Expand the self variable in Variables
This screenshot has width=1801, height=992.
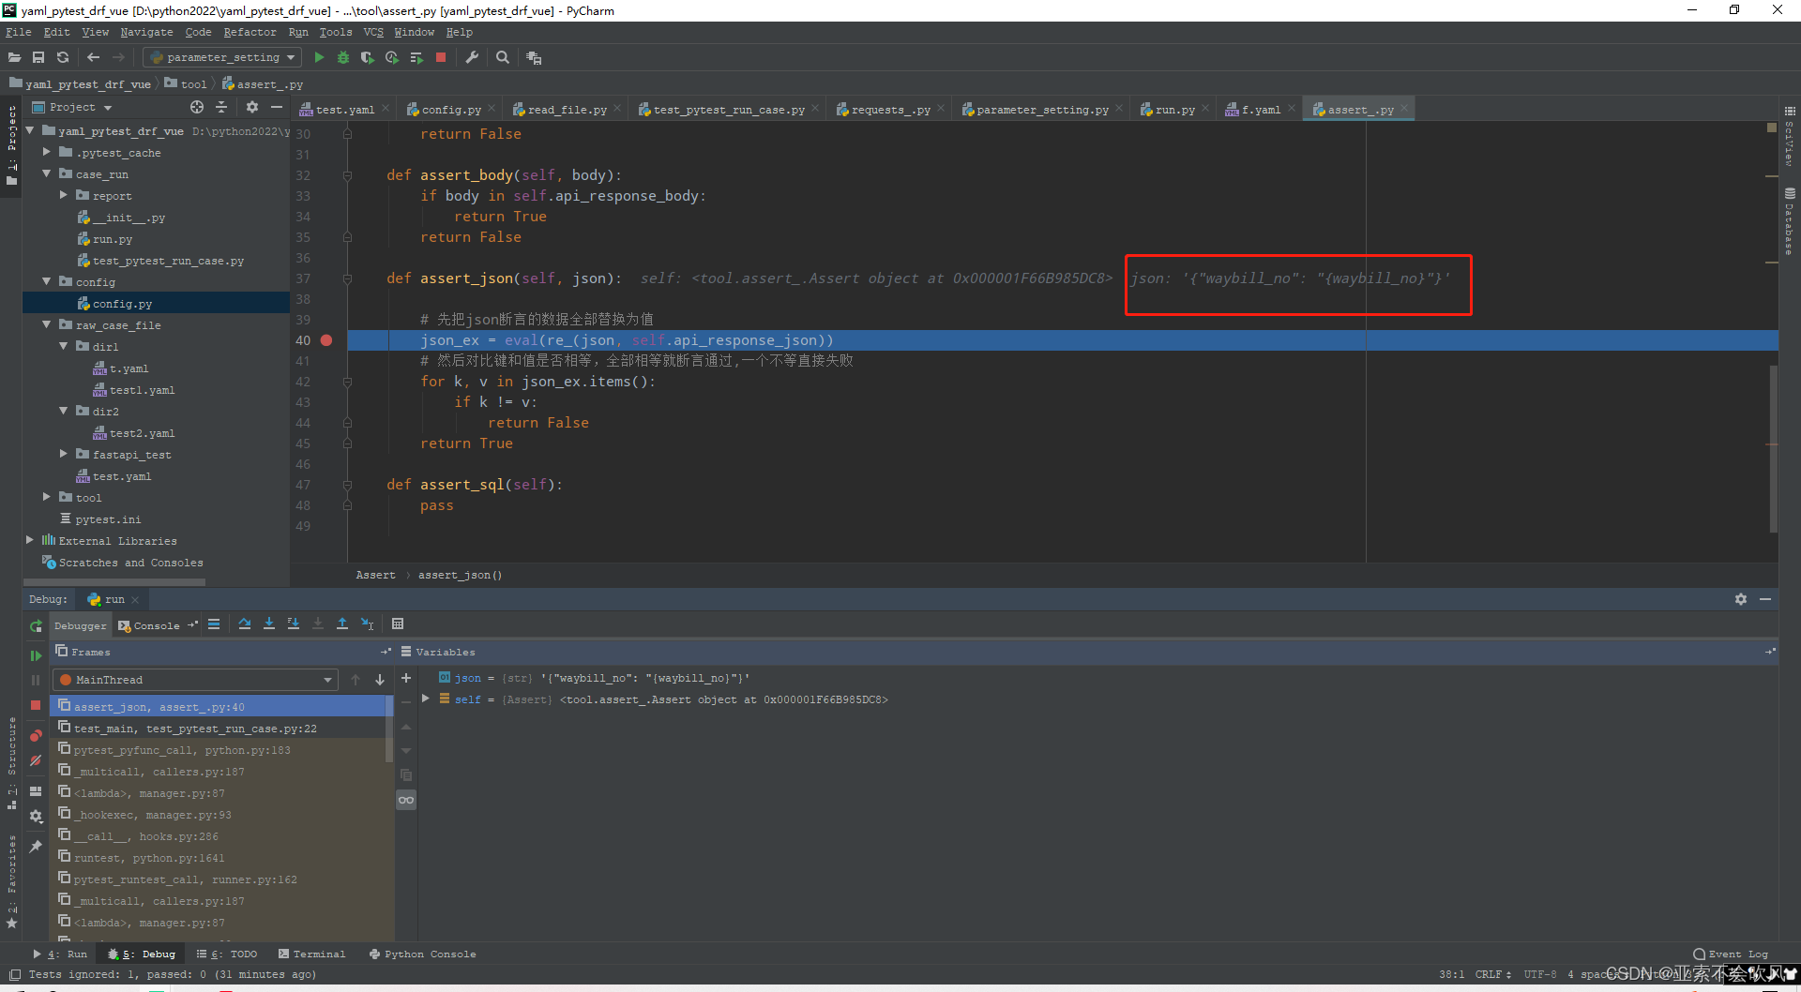tap(426, 699)
